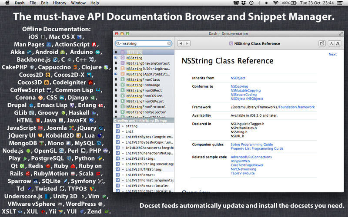Viewport: 348px width, 217px height.
Task: Click the fullscreen arrows in the title bar
Action: [x=341, y=34]
